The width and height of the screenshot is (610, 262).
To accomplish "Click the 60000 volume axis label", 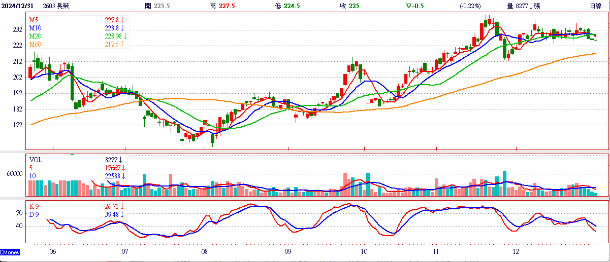I will (14, 174).
